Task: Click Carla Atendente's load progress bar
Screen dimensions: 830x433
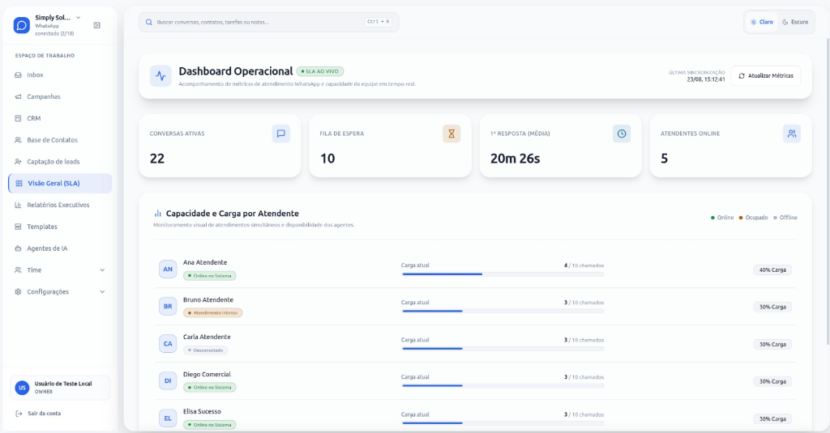Action: click(503, 348)
